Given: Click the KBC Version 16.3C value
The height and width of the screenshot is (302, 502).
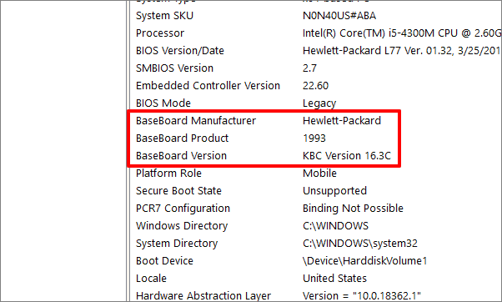Looking at the screenshot, I should pyautogui.click(x=347, y=156).
